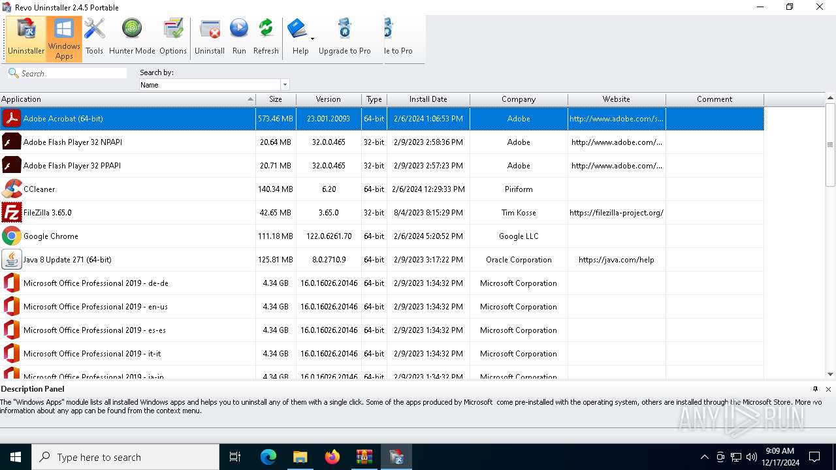Open WinRAR from taskbar

(364, 457)
